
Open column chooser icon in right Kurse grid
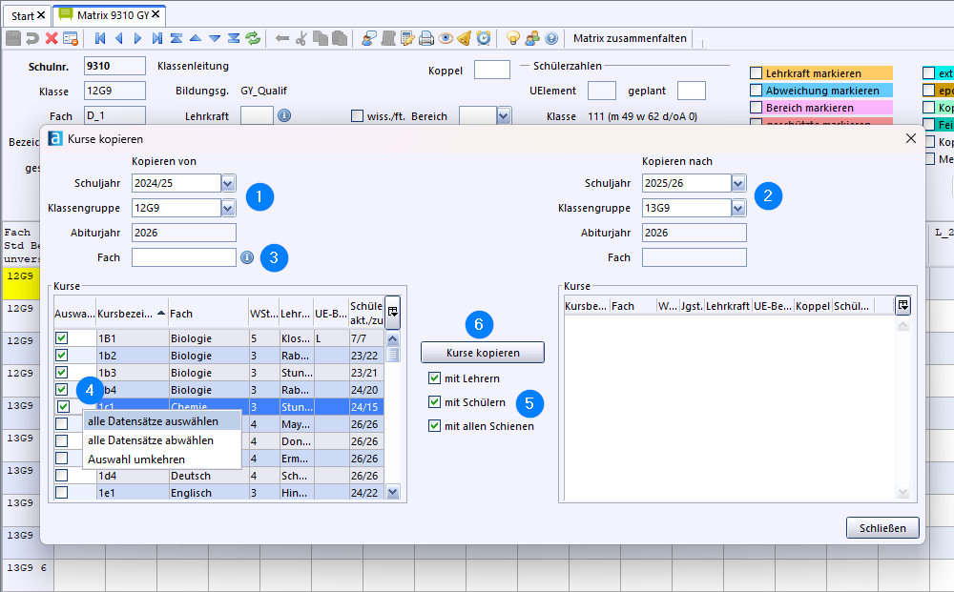(902, 305)
